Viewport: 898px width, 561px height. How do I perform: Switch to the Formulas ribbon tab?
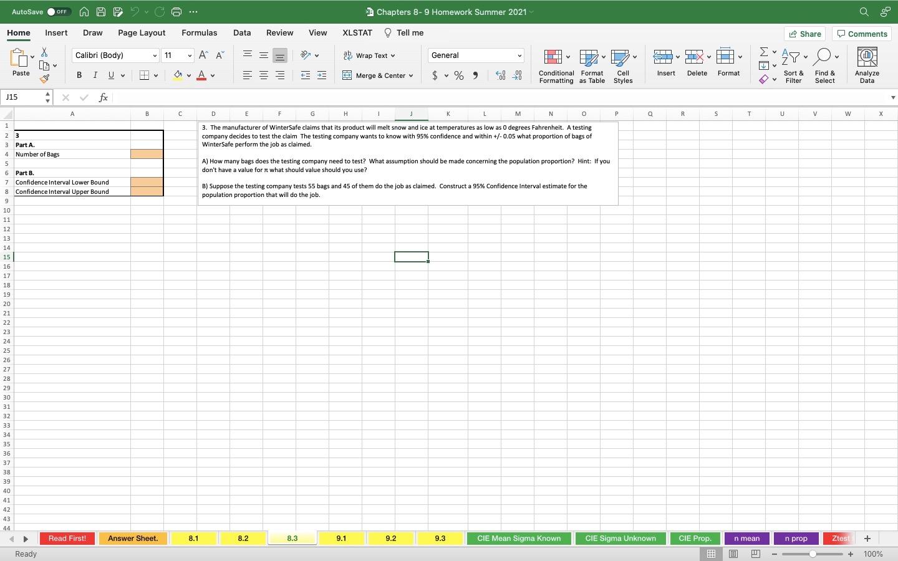coord(200,32)
